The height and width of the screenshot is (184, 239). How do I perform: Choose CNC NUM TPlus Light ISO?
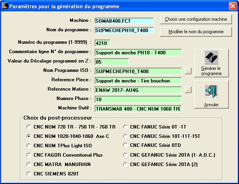click(x=28, y=146)
